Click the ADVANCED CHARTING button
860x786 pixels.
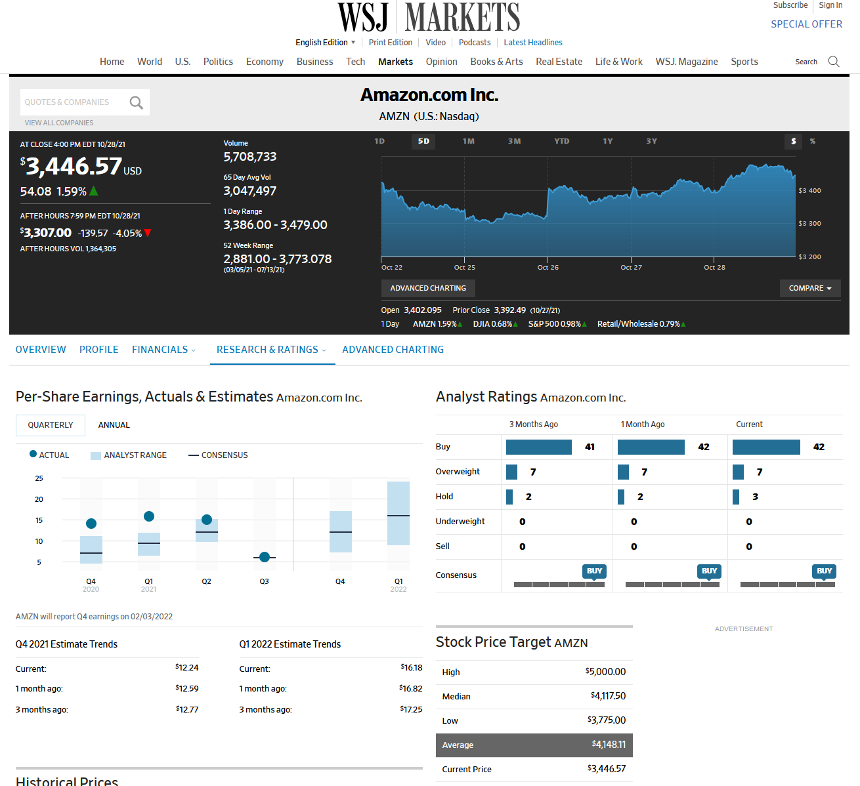pos(428,288)
